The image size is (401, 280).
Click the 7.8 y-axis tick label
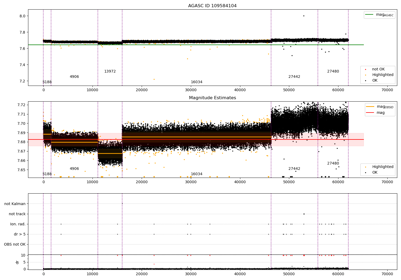[22, 32]
